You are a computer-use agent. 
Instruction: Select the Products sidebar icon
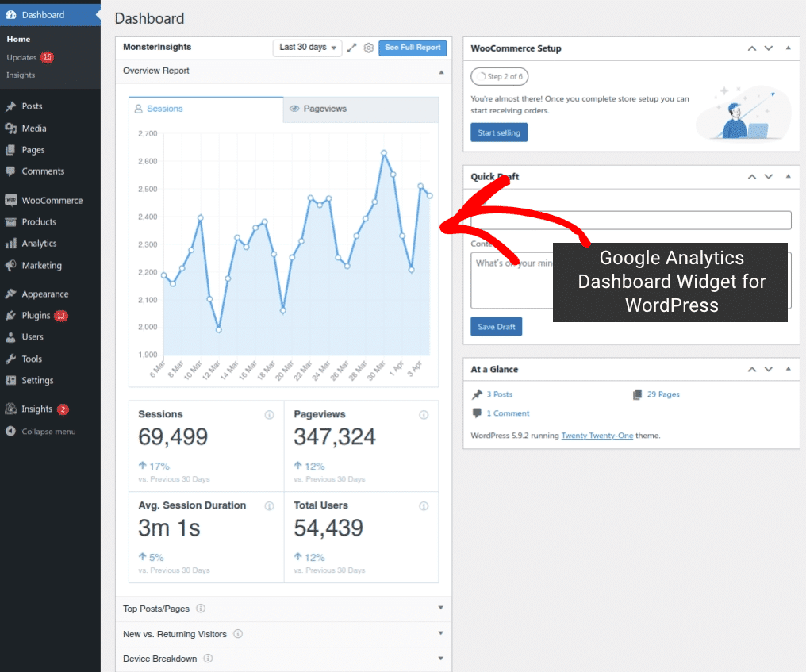tap(13, 221)
